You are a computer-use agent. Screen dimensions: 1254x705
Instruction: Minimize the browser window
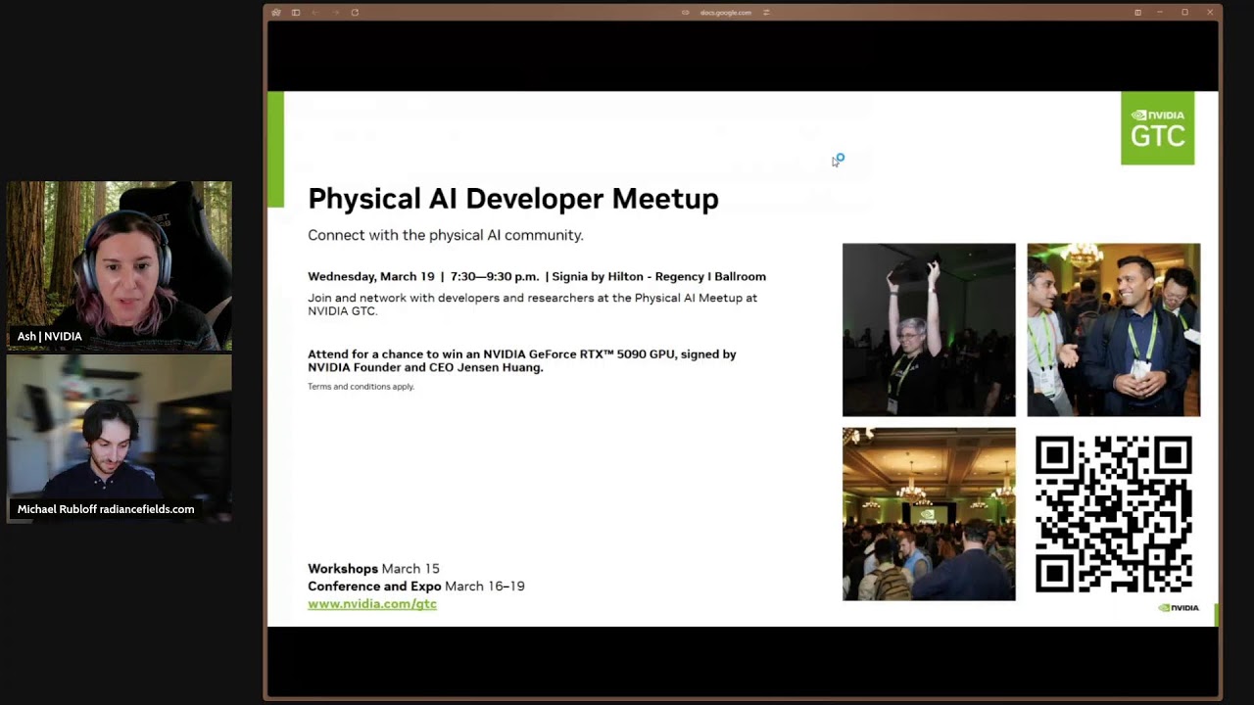pyautogui.click(x=1159, y=13)
